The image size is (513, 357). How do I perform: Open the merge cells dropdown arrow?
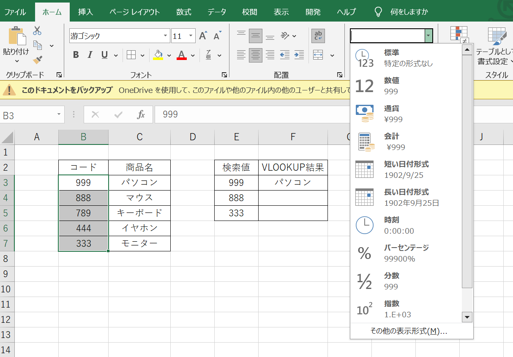(x=332, y=55)
